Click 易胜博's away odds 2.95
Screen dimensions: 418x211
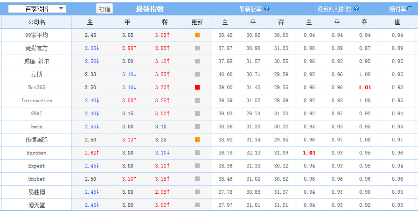tap(161, 192)
